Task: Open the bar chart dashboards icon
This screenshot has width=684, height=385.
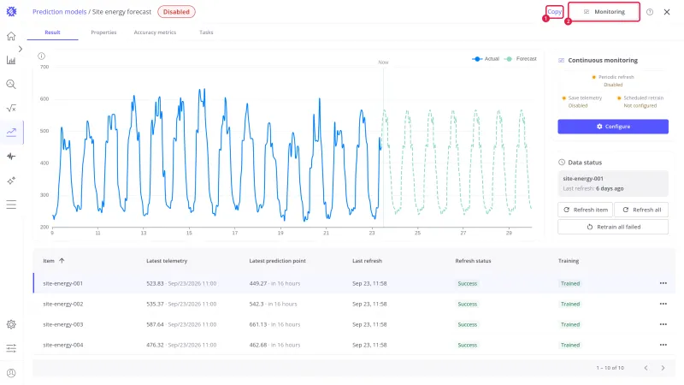Action: coord(11,60)
